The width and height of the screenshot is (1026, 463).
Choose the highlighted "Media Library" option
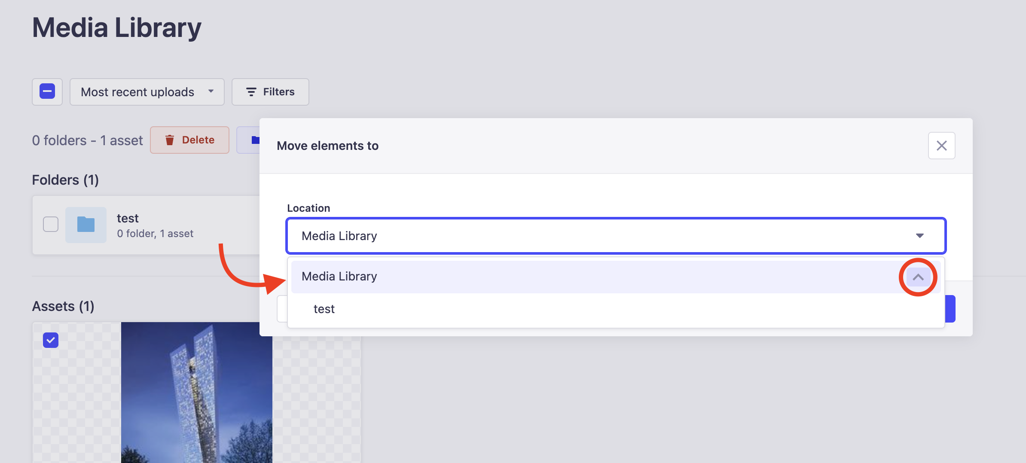click(x=339, y=276)
